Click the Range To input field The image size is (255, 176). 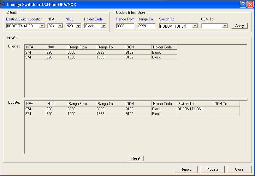coord(146,26)
